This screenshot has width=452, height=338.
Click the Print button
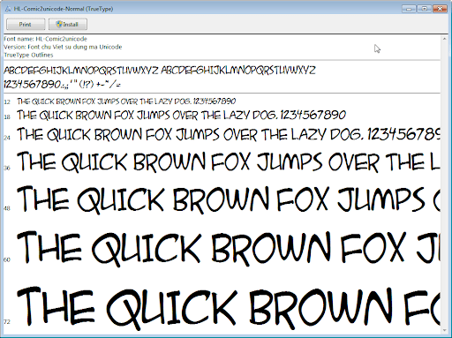[26, 25]
